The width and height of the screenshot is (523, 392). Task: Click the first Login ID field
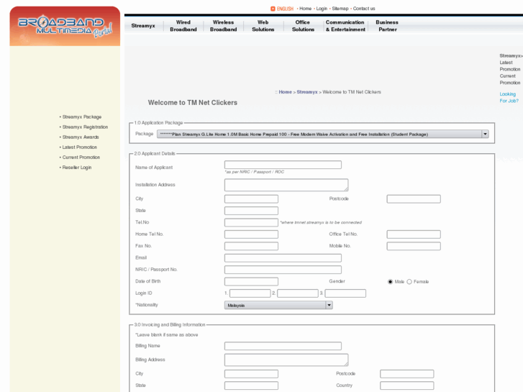coord(250,293)
